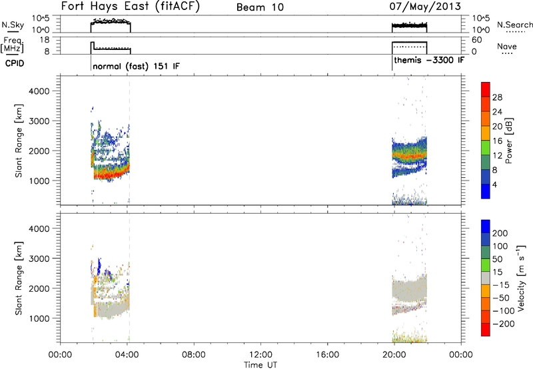Screen dimensions: 533x369
Task: Click the '4000' tick of the velocity panel
Action: coord(39,228)
